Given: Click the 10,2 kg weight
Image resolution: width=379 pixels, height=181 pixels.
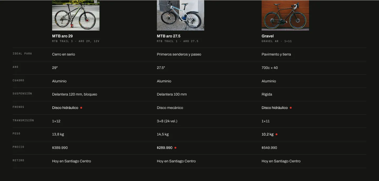Looking at the screenshot, I should click(267, 134).
